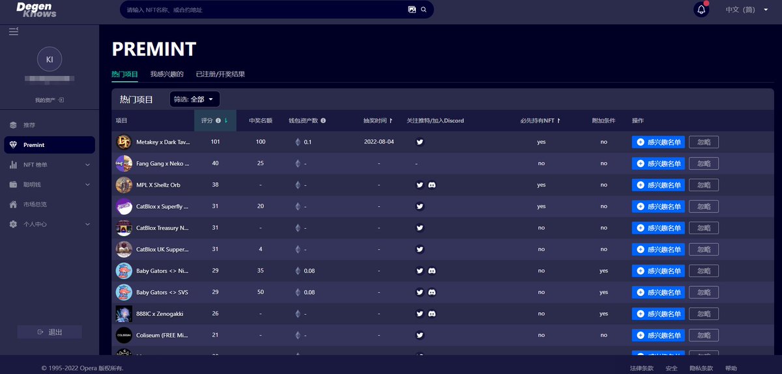Click Coliseum project logo thumbnail
This screenshot has height=374, width=782.
tap(124, 335)
